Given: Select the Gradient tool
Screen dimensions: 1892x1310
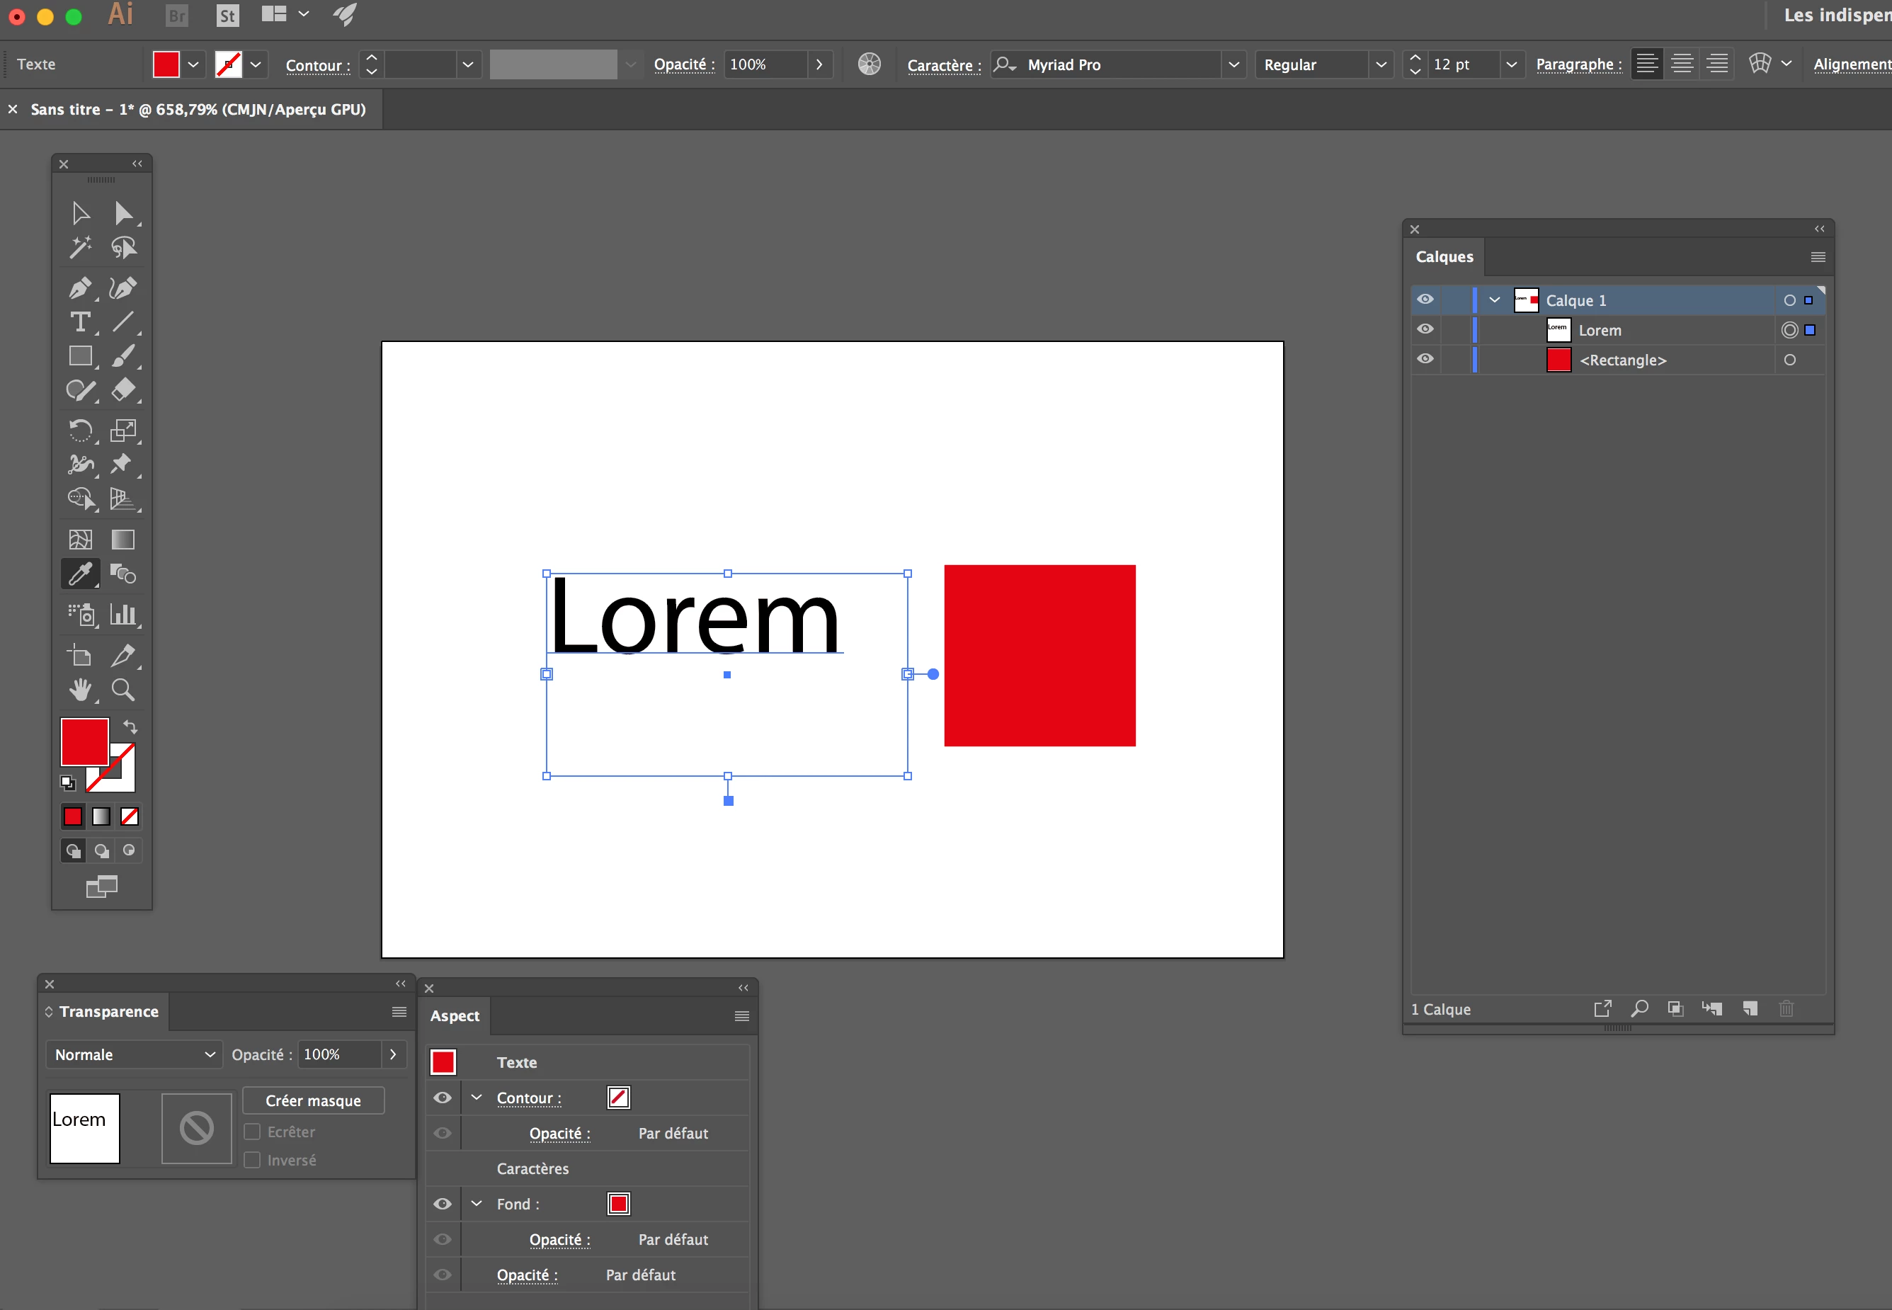Looking at the screenshot, I should (123, 540).
